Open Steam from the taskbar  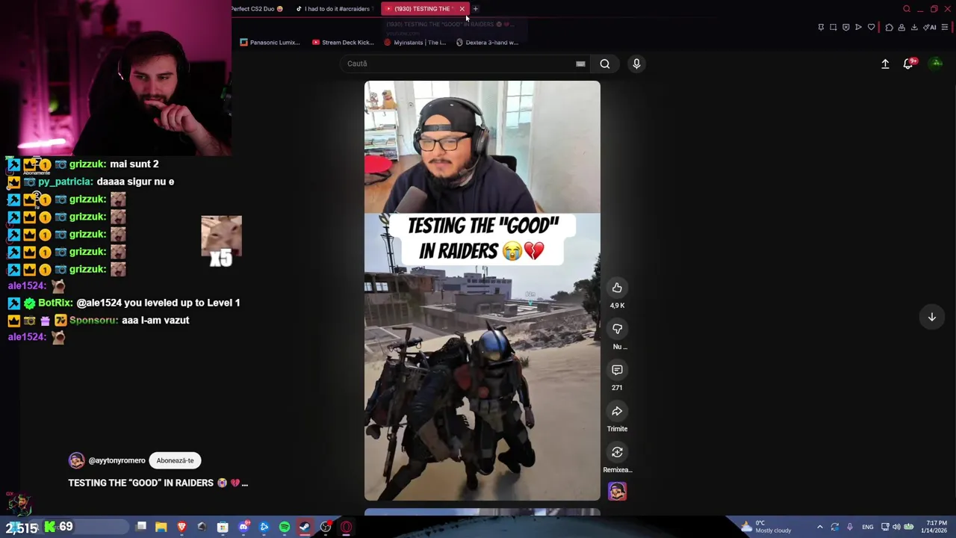pyautogui.click(x=305, y=527)
